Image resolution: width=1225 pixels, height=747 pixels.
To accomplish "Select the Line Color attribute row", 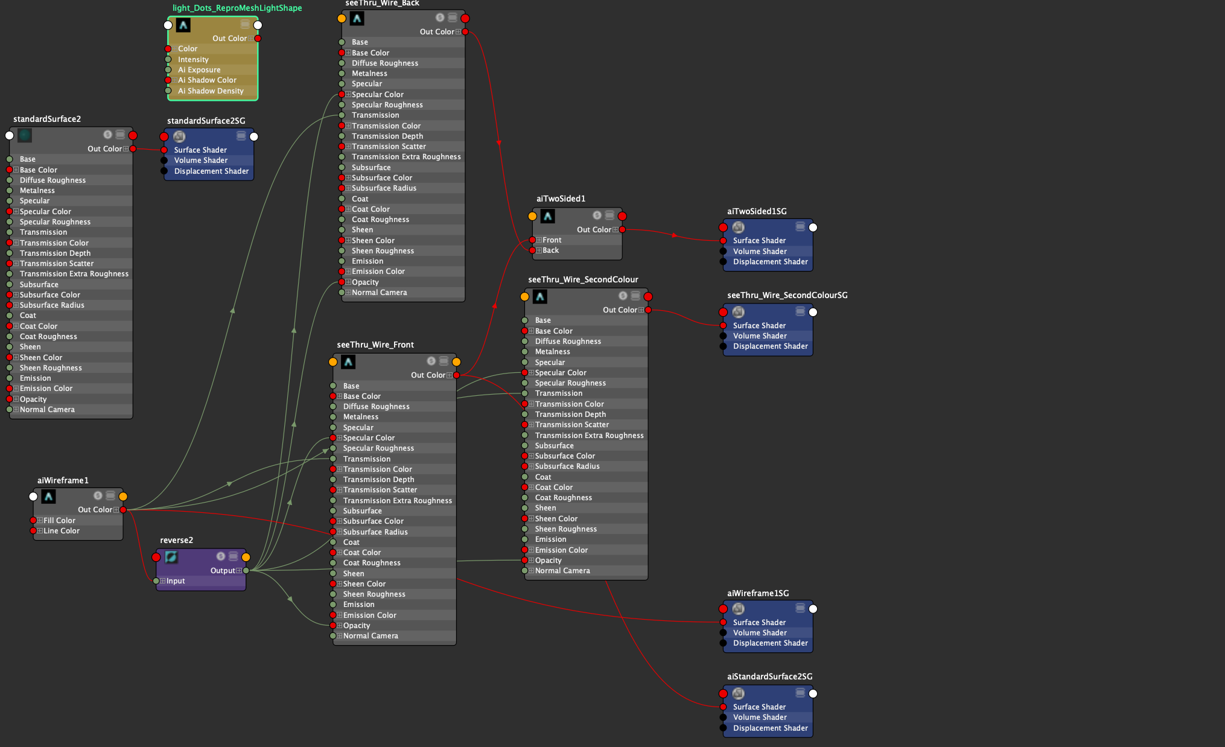I will [x=61, y=531].
